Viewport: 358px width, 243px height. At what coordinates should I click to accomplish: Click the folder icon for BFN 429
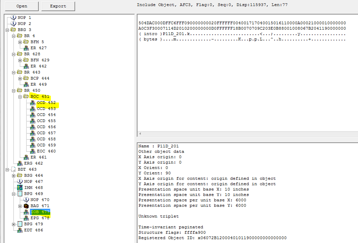click(x=26, y=60)
